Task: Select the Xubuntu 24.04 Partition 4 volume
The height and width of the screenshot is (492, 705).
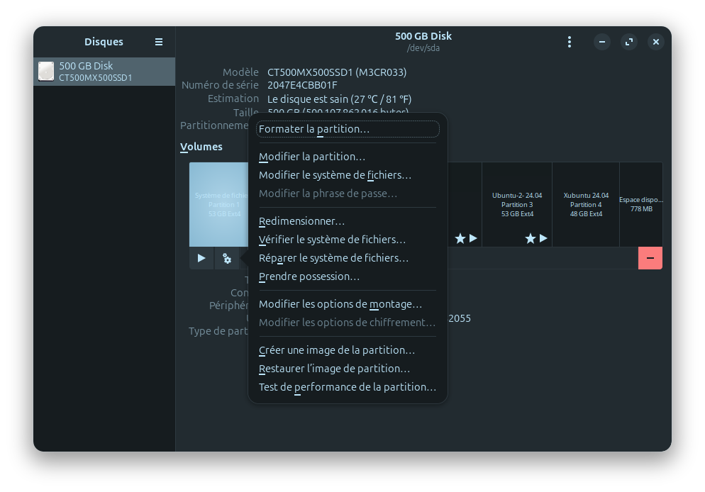Action: 586,204
